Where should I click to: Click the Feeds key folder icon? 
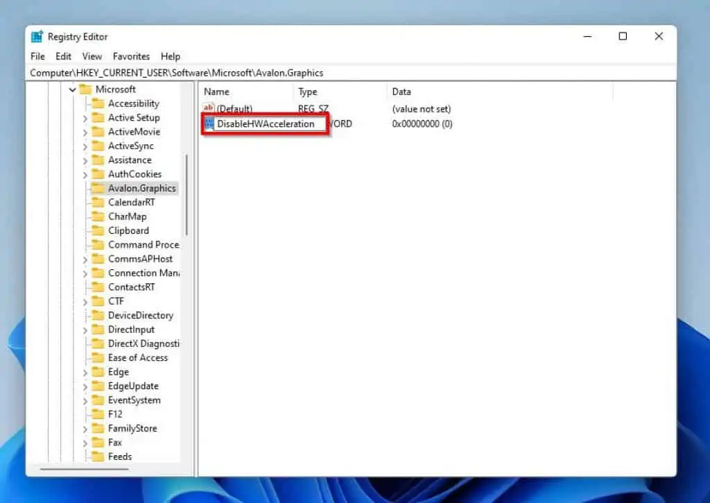point(98,456)
